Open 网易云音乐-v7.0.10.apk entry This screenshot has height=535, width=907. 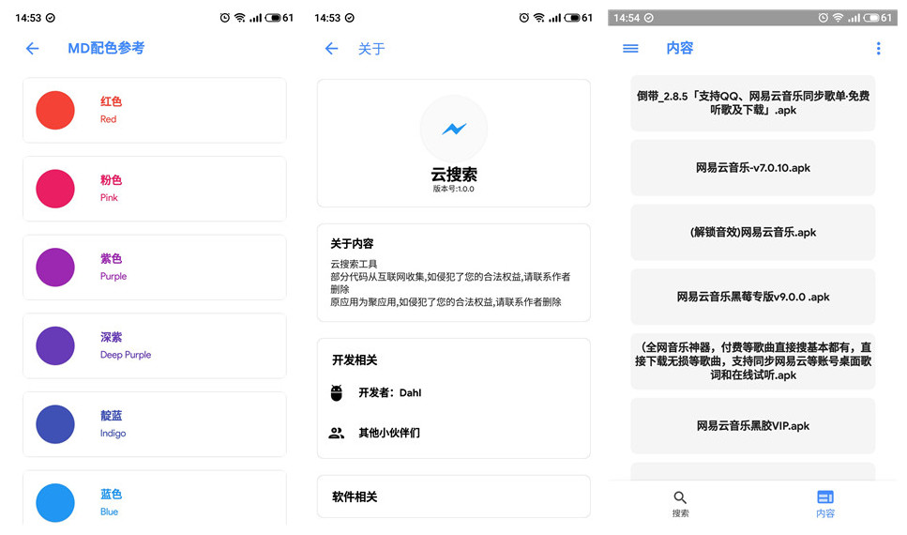pyautogui.click(x=752, y=167)
